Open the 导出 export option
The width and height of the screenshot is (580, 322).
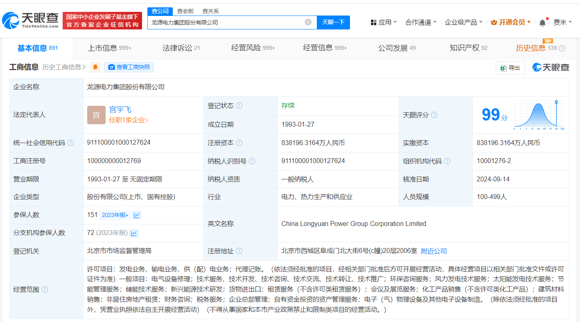pos(510,68)
